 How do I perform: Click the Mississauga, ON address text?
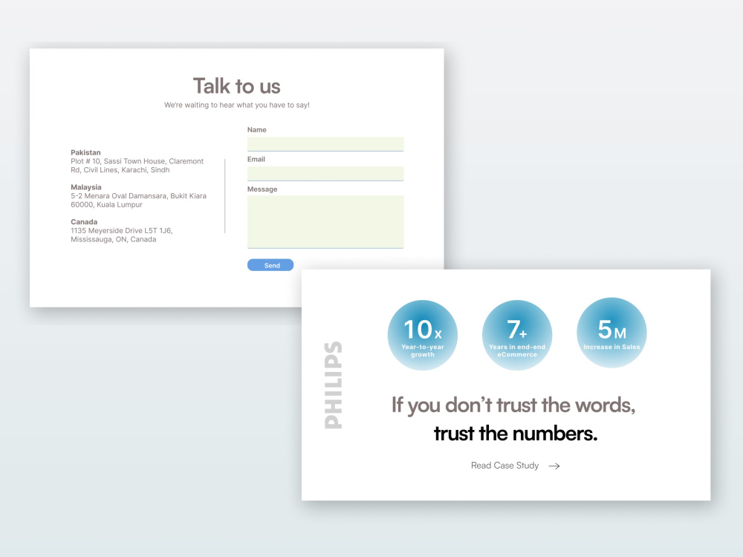tap(121, 235)
